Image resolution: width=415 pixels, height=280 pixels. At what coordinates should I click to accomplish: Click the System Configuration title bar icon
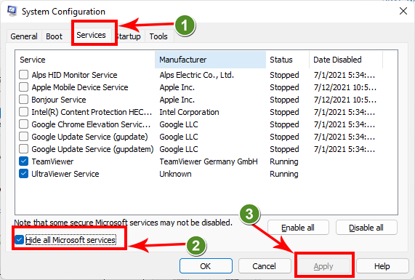pyautogui.click(x=12, y=11)
